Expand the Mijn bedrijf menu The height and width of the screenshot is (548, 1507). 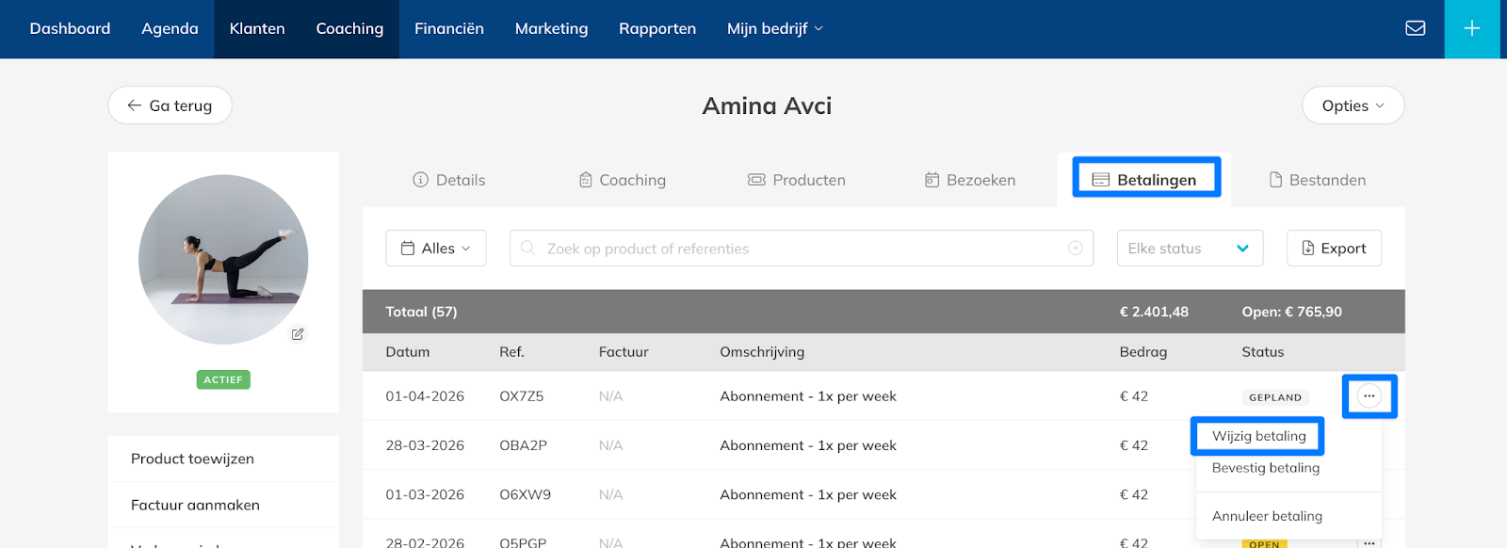tap(774, 28)
